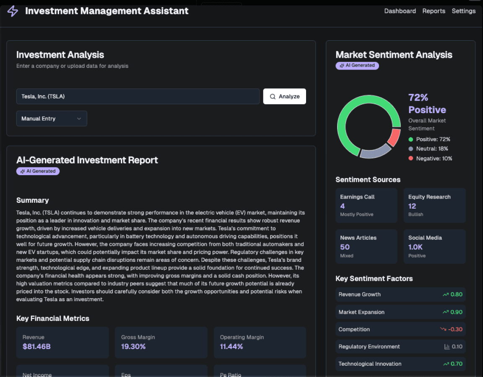
Task: Click the Sentiment Sources heading
Action: point(368,180)
